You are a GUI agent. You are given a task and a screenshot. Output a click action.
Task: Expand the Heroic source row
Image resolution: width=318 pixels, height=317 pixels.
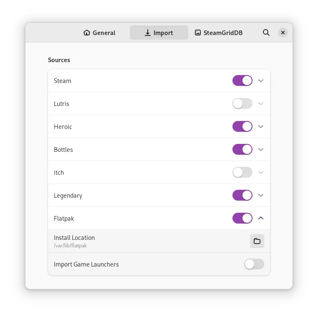pos(261,126)
